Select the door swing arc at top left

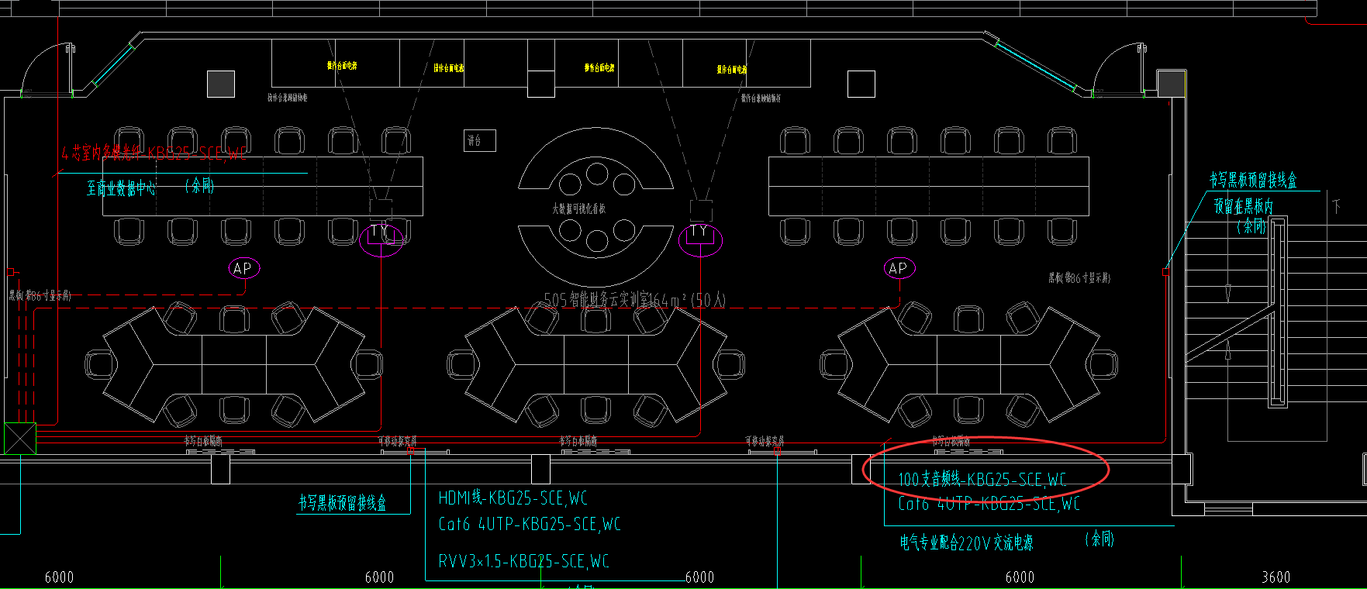[45, 67]
